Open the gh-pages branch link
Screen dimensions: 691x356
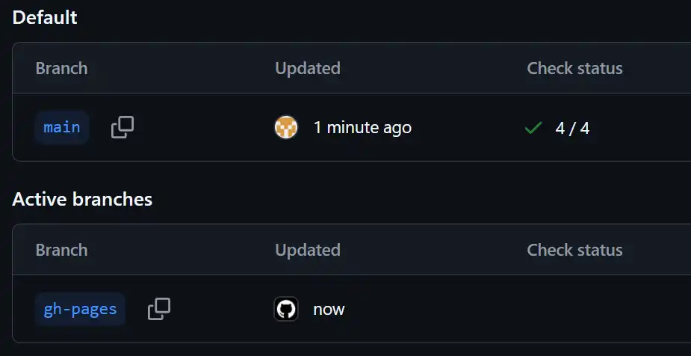point(80,309)
